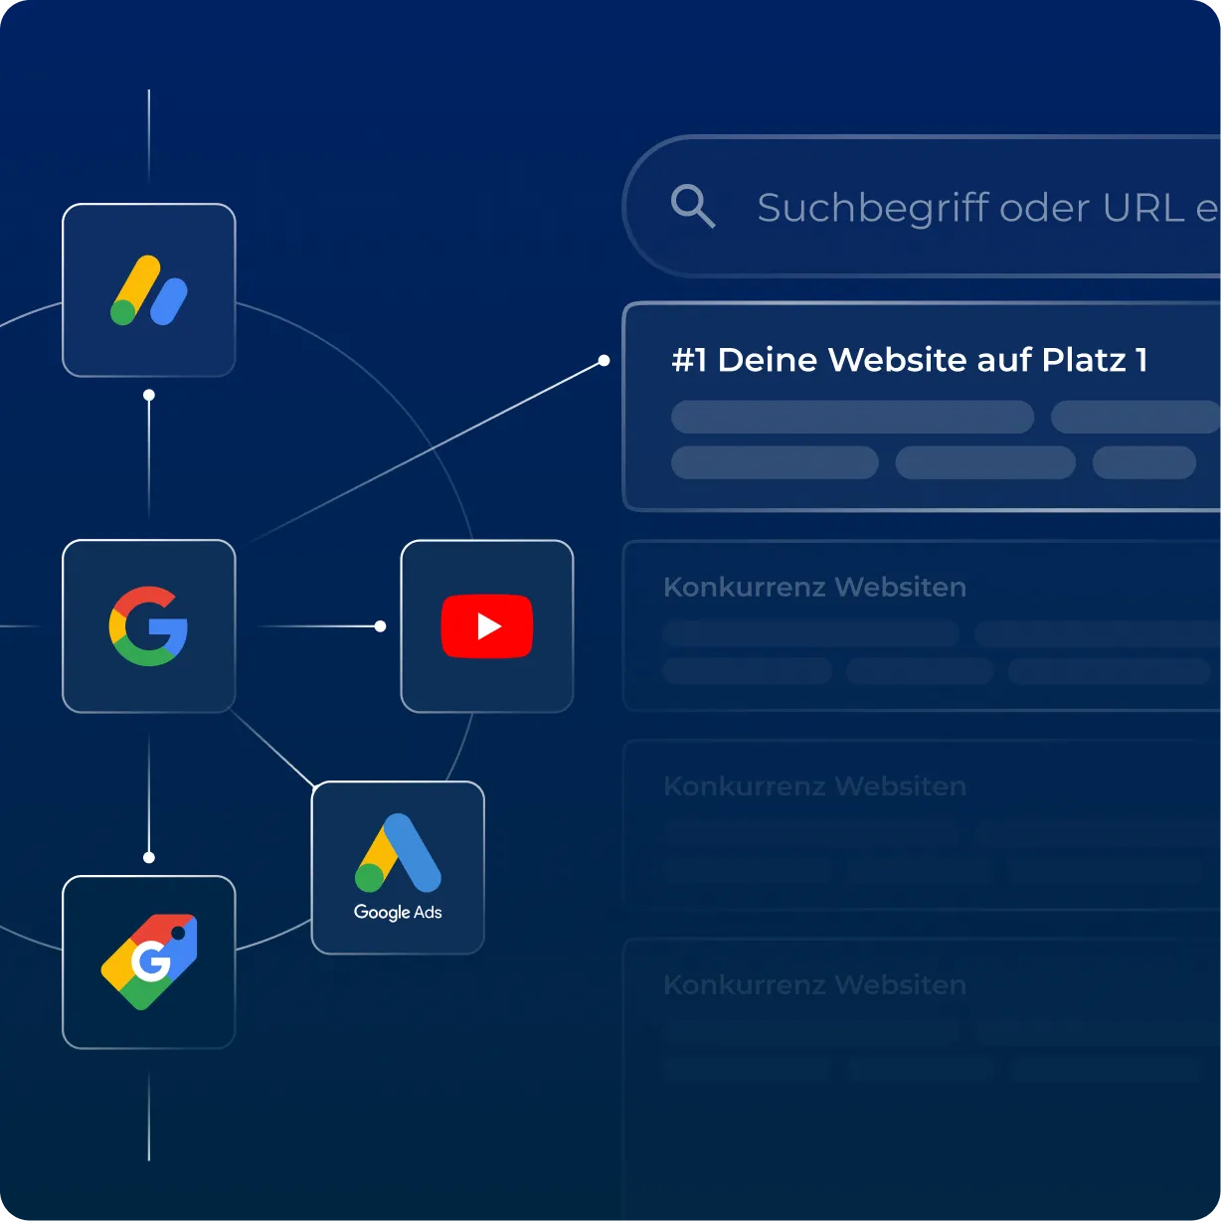Click the Google Shopping price-tag icon
1221x1221 pixels.
[x=149, y=960]
